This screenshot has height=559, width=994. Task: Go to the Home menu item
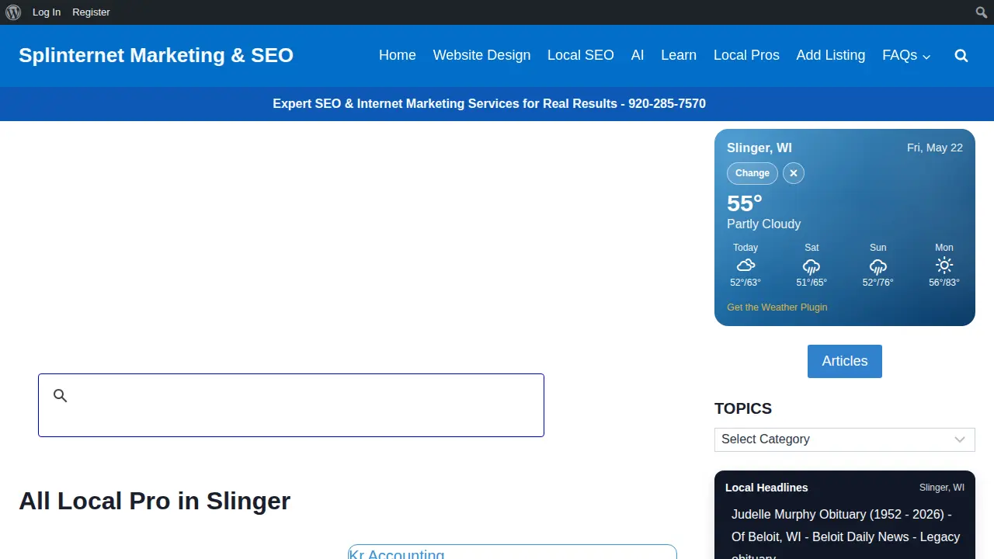(398, 55)
